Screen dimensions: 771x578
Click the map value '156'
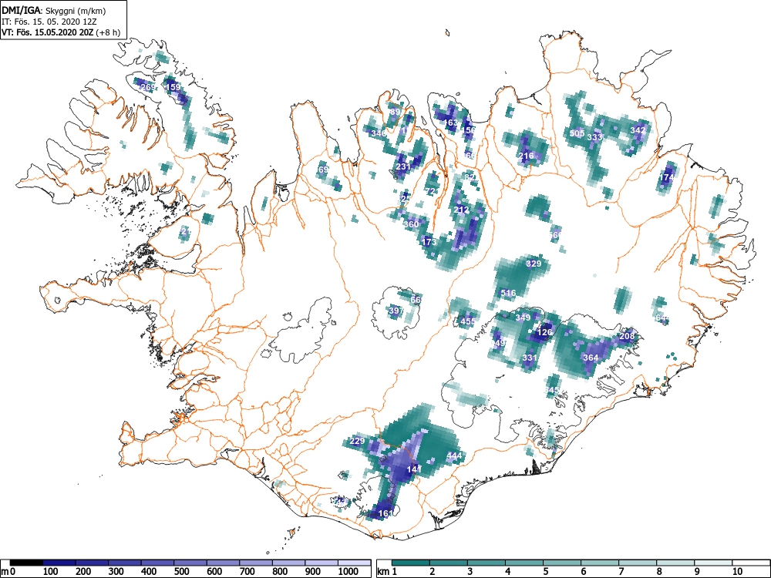click(x=469, y=129)
